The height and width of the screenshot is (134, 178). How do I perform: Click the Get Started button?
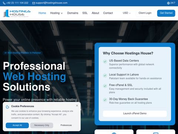(x=166, y=13)
